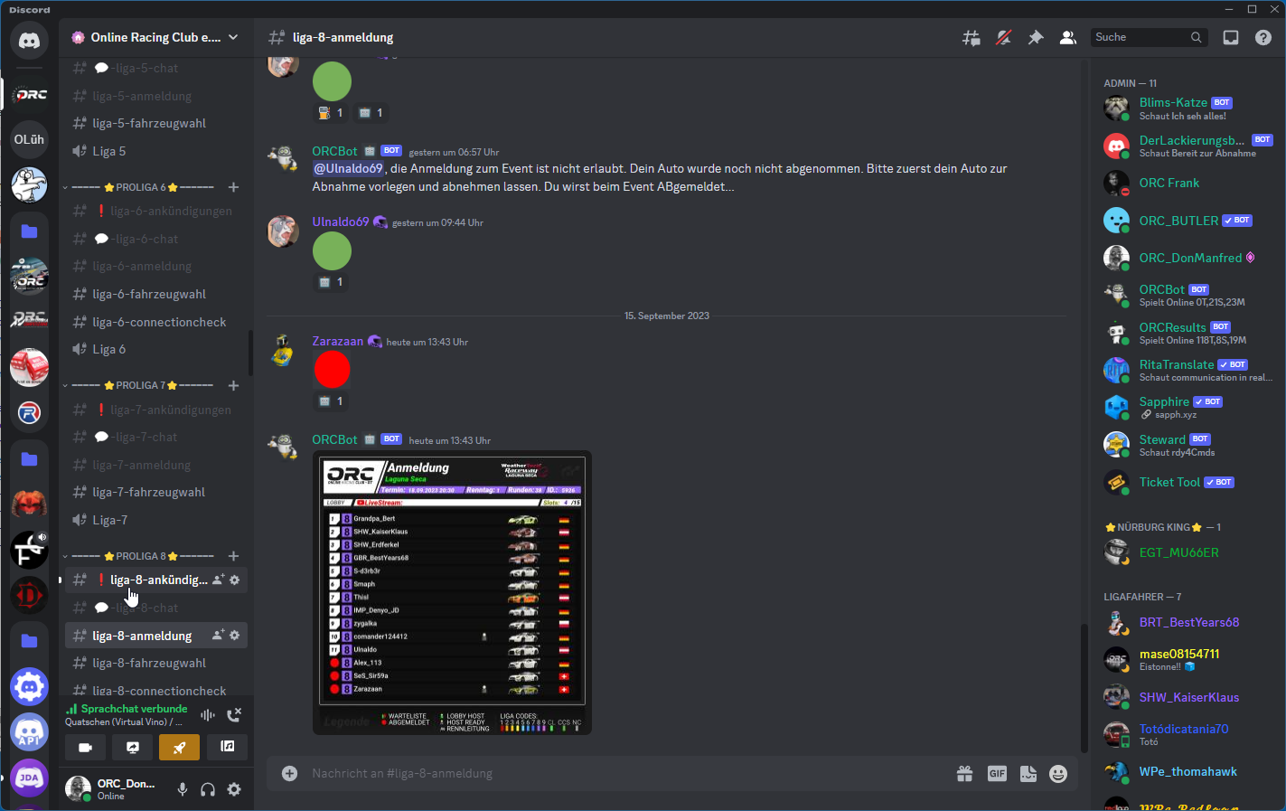
Task: Open the help icon
Action: [x=1263, y=38]
